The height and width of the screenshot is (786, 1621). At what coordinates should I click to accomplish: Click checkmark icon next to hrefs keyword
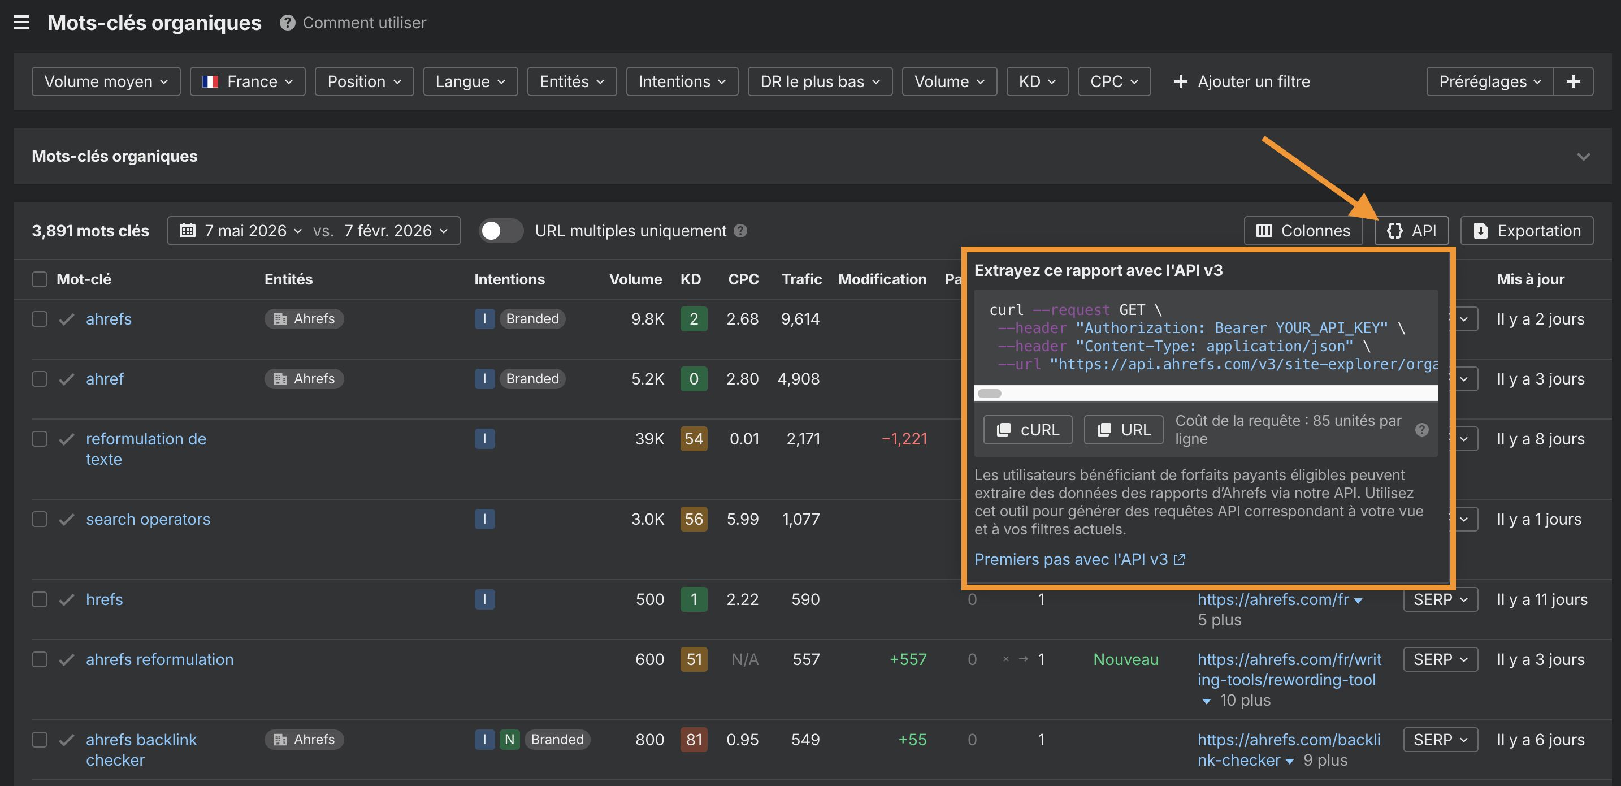(x=67, y=599)
